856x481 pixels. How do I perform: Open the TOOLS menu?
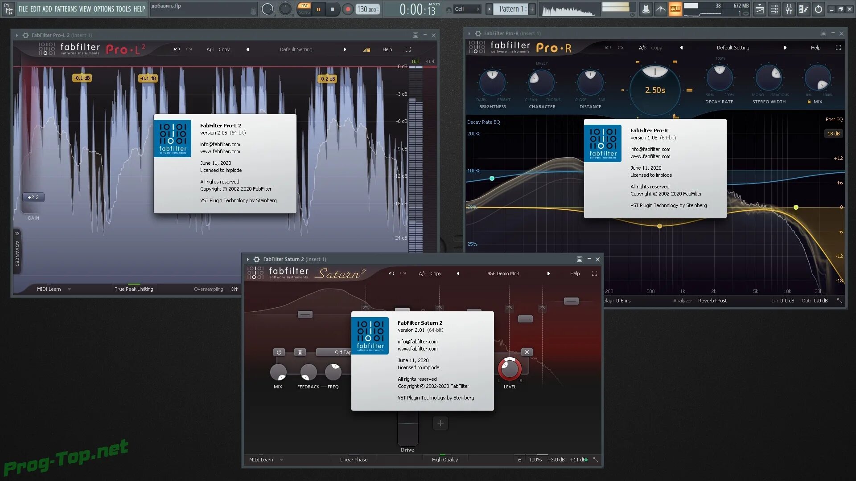(x=123, y=9)
